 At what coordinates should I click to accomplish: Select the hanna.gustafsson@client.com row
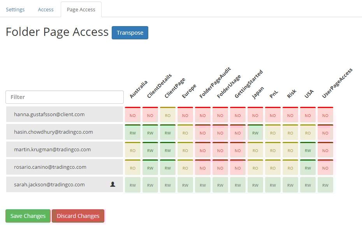click(x=65, y=114)
